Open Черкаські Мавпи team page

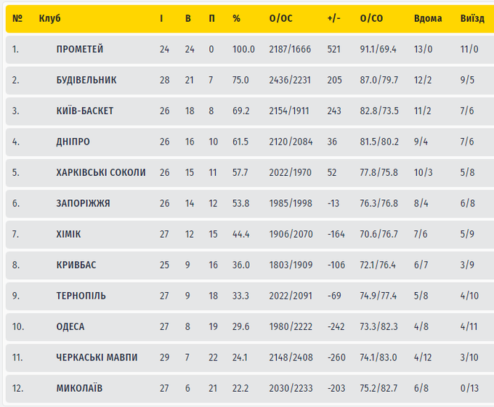click(97, 358)
